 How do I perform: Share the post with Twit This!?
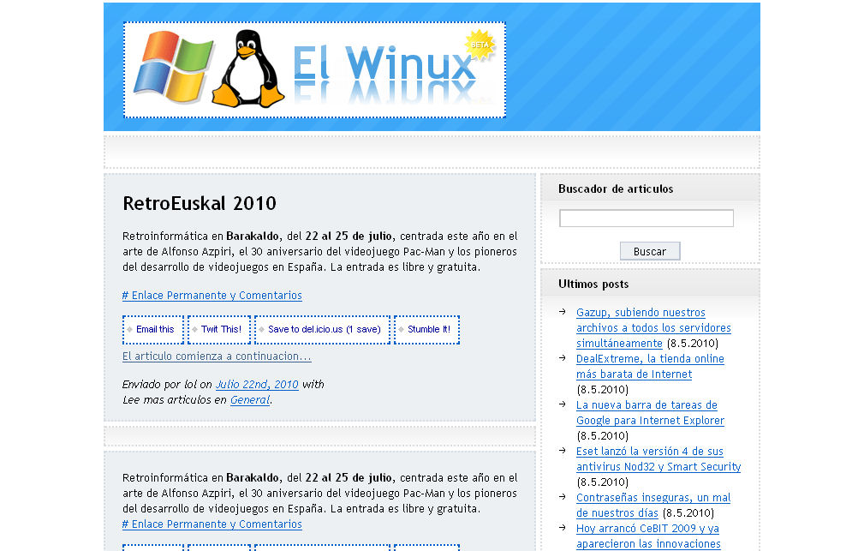tap(219, 330)
